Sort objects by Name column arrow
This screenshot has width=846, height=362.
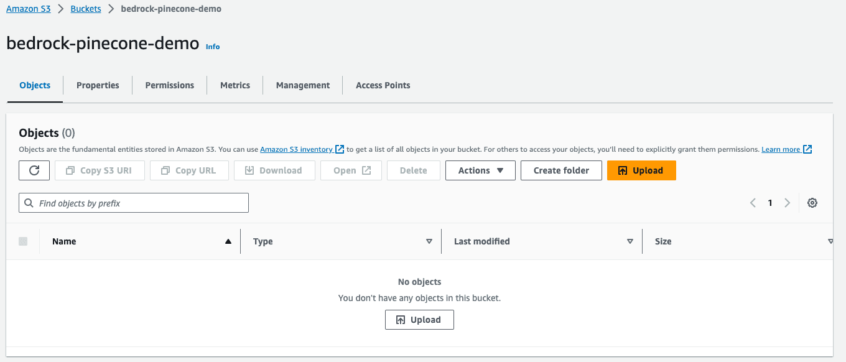coord(228,241)
